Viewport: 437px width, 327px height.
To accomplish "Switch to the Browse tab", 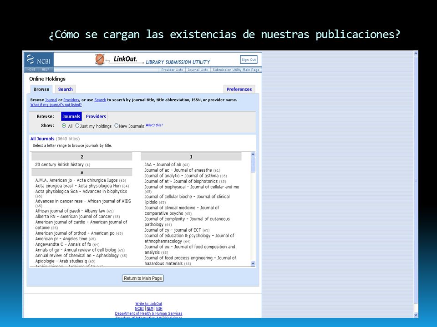I will 41,89.
